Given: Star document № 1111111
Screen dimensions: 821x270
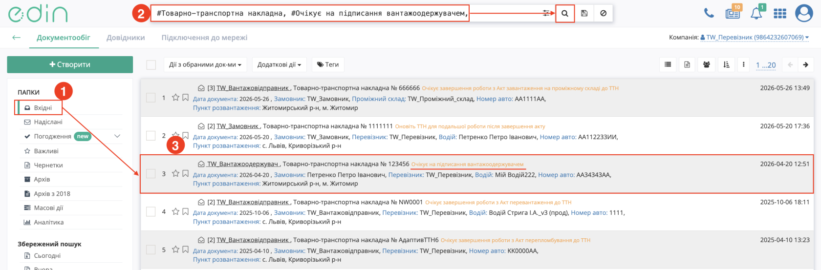Looking at the screenshot, I should [175, 135].
